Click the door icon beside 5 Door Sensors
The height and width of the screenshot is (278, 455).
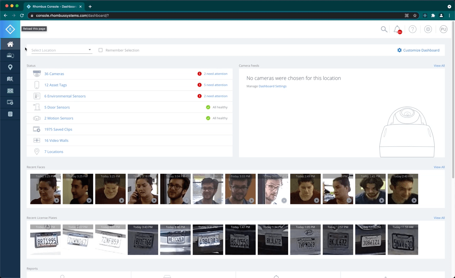tap(37, 107)
